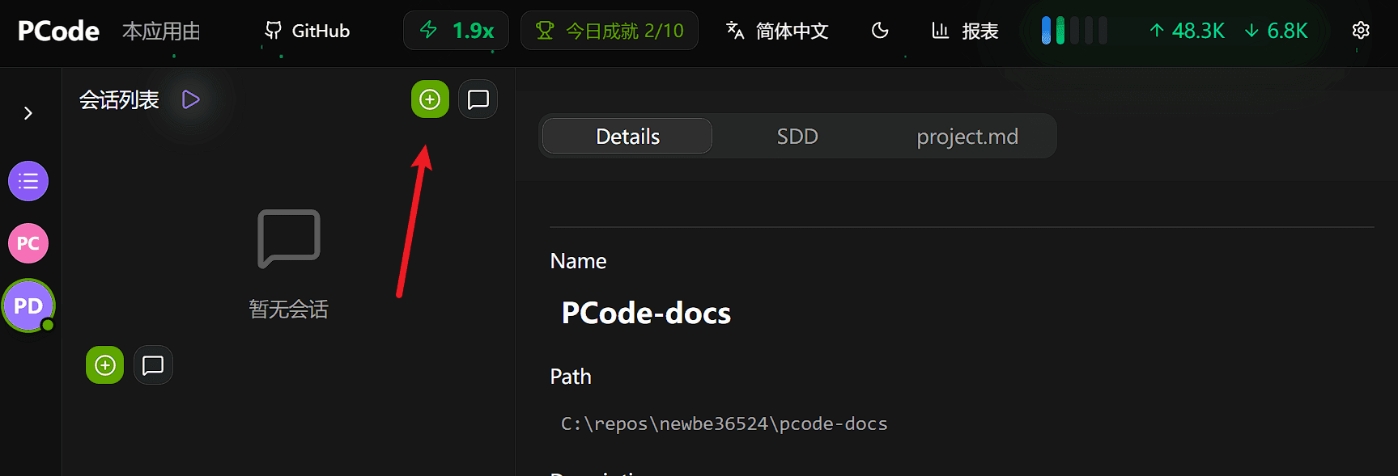Select the Details tab

point(627,137)
